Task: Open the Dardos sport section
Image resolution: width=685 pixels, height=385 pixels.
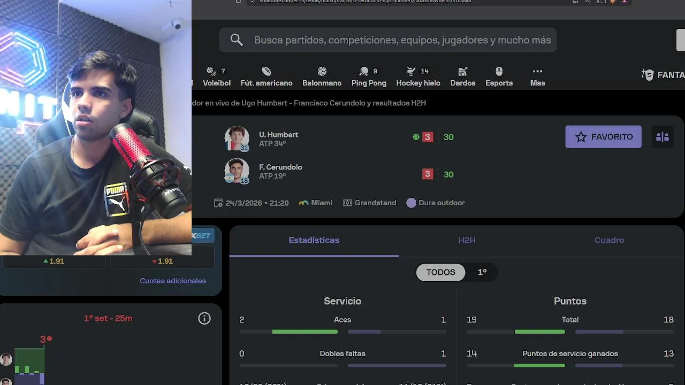Action: tap(463, 77)
